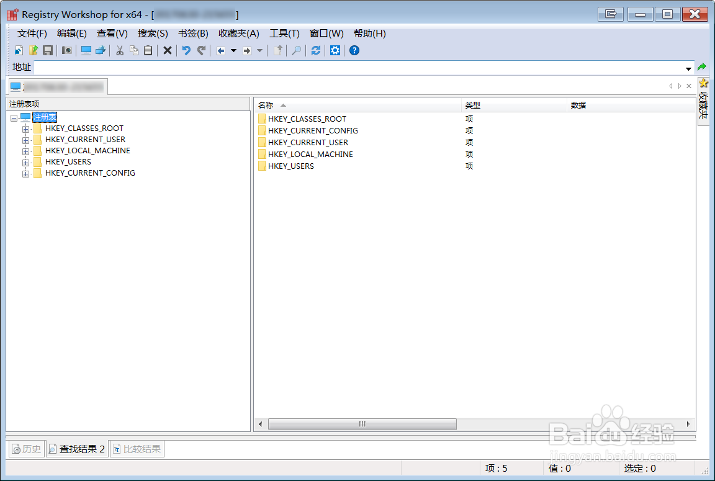Open the options gear icon
Image resolution: width=715 pixels, height=481 pixels.
[x=335, y=51]
